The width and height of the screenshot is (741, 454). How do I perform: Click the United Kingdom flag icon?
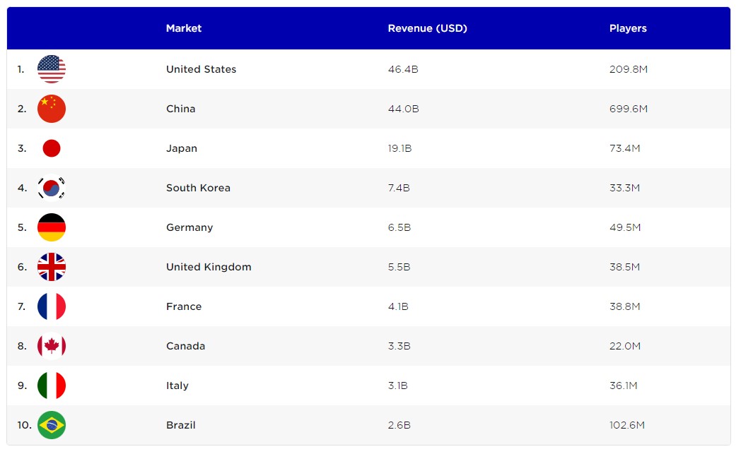(52, 267)
